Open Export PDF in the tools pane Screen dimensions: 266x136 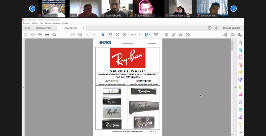pyautogui.click(x=240, y=50)
